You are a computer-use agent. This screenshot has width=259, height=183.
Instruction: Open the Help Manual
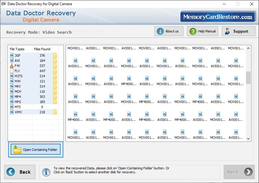click(x=202, y=31)
